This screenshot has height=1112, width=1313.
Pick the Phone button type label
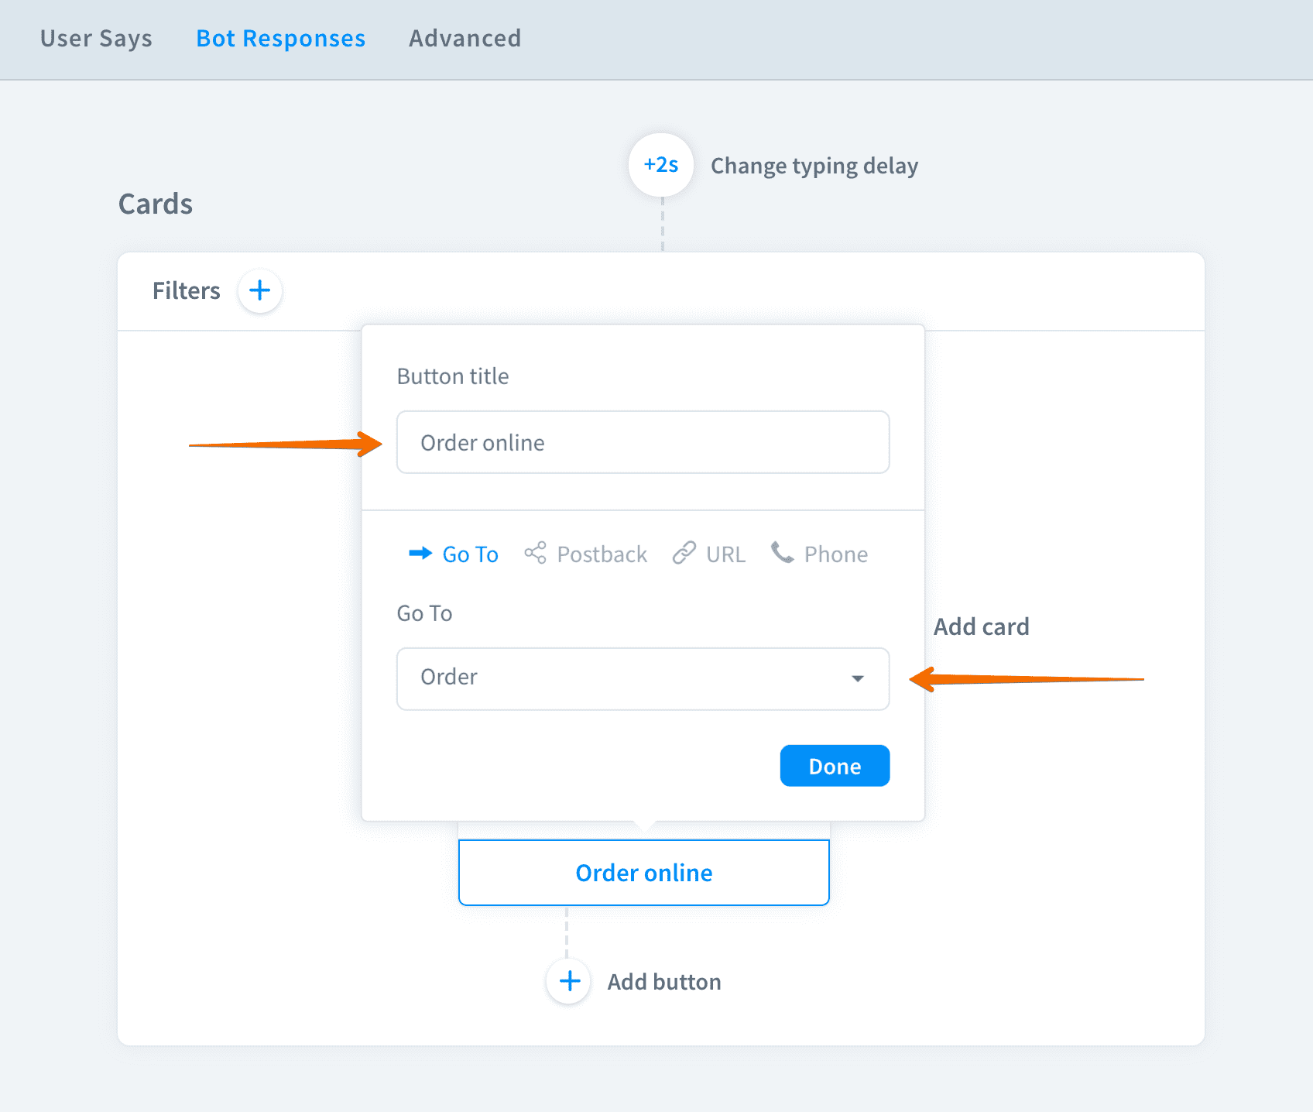pos(835,554)
